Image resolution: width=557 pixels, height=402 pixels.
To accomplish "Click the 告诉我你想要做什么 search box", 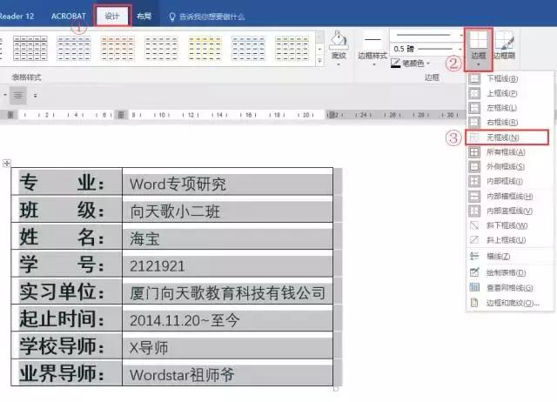I will [212, 17].
